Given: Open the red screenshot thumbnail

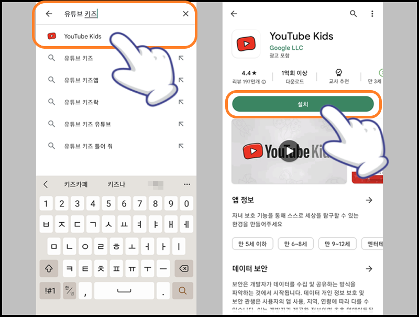Looking at the screenshot, I should 367,178.
